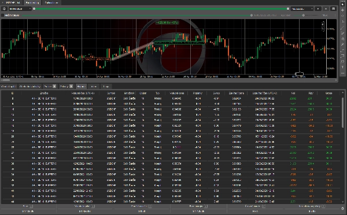The image size is (347, 215).
Task: Switch to the Backtesting tab
Action: point(32,2)
